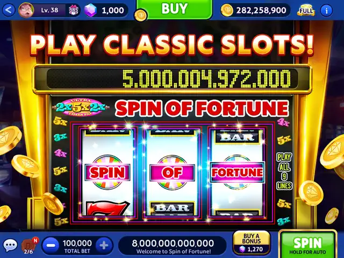Click the Play All 9 Lines label
Image resolution: width=344 pixels, height=258 pixels.
pyautogui.click(x=284, y=171)
